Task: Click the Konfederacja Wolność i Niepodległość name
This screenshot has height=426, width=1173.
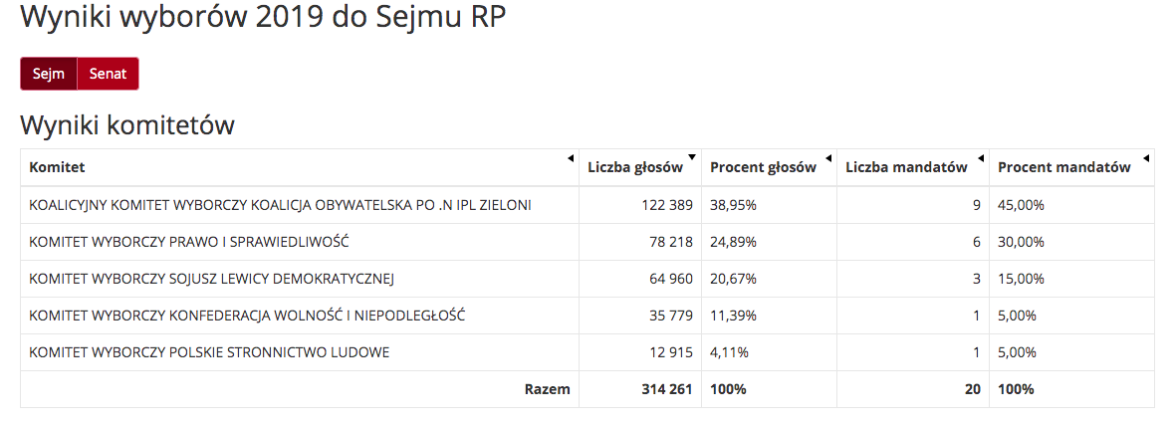Action: click(247, 316)
